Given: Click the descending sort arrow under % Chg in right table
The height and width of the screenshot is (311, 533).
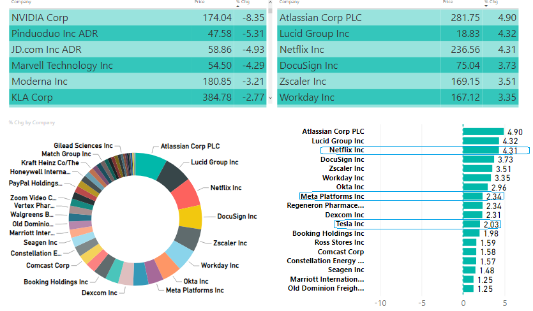Looking at the screenshot, I should coord(486,6).
